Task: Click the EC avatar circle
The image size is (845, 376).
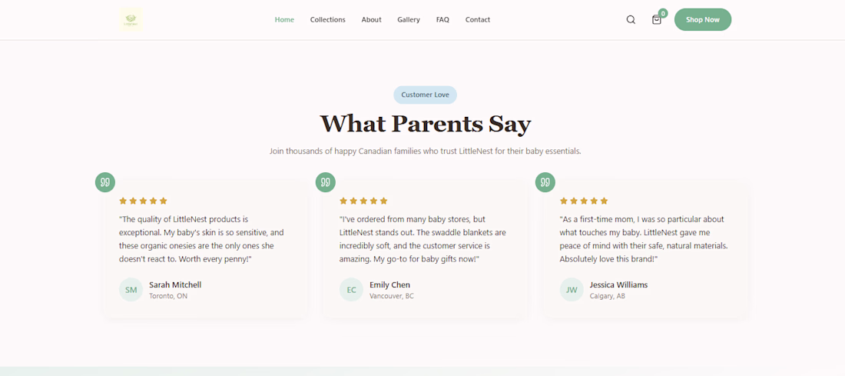Action: pos(351,290)
